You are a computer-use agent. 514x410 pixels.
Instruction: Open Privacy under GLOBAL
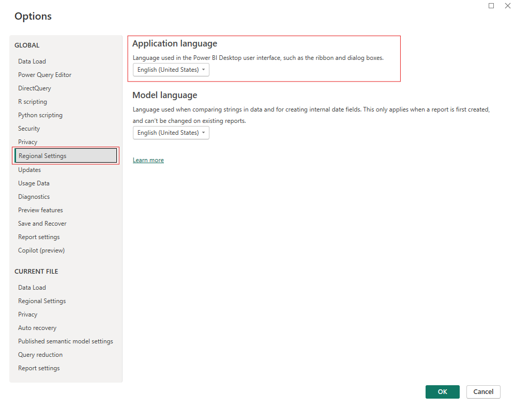click(27, 141)
